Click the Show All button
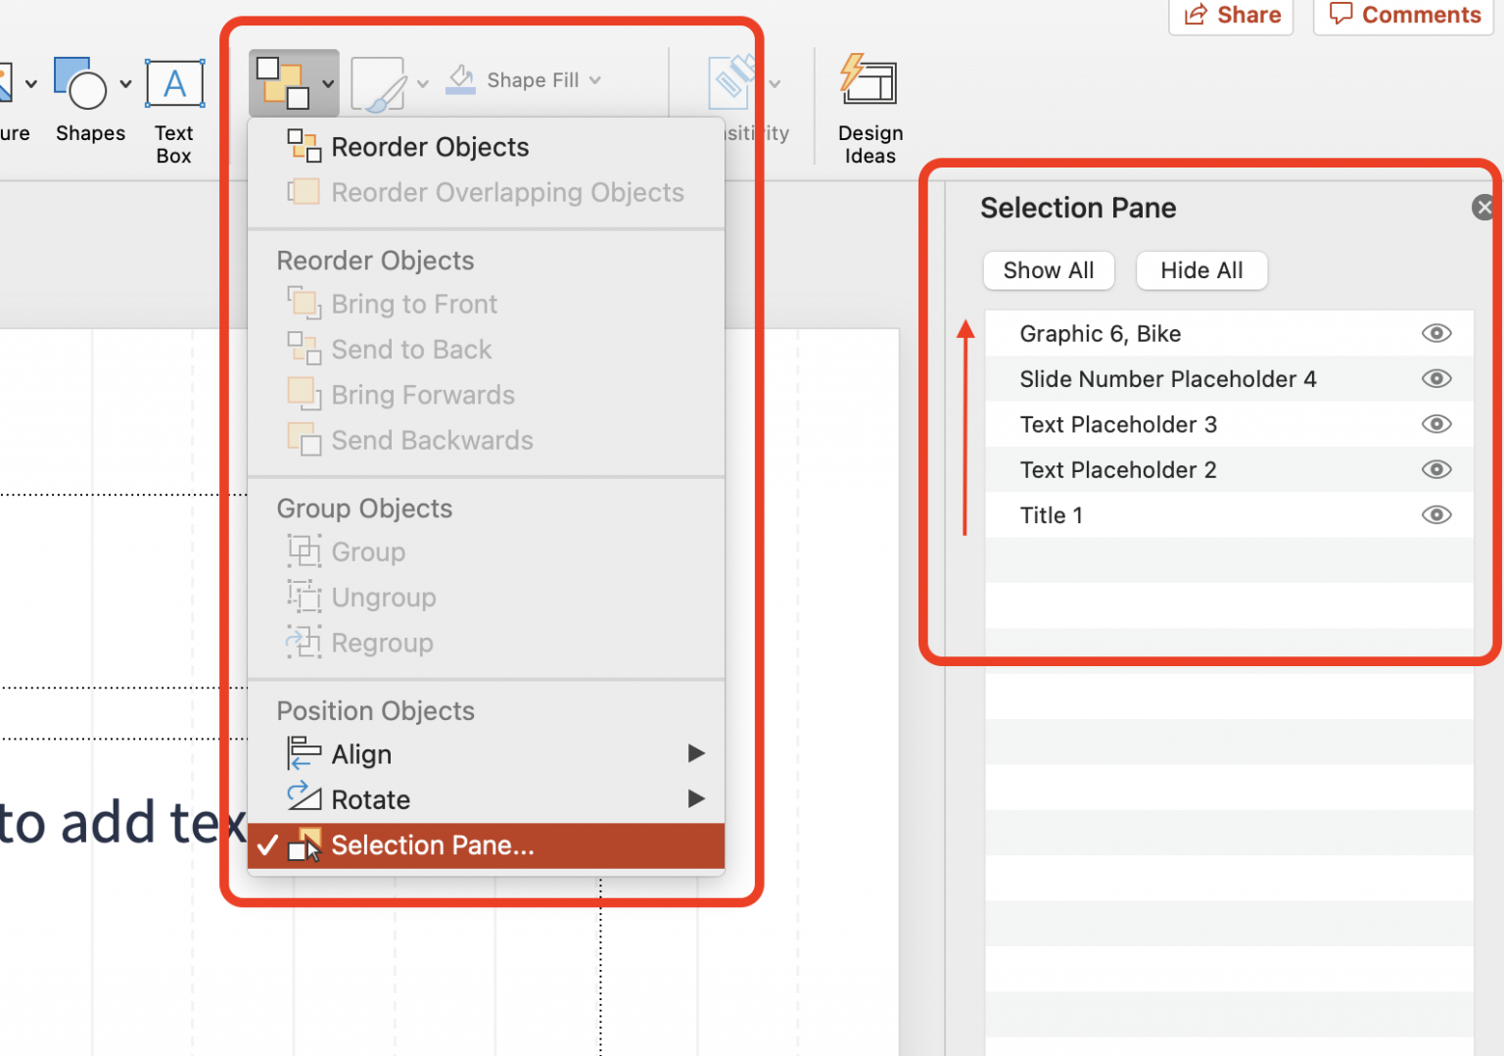The image size is (1504, 1056). coord(1048,270)
